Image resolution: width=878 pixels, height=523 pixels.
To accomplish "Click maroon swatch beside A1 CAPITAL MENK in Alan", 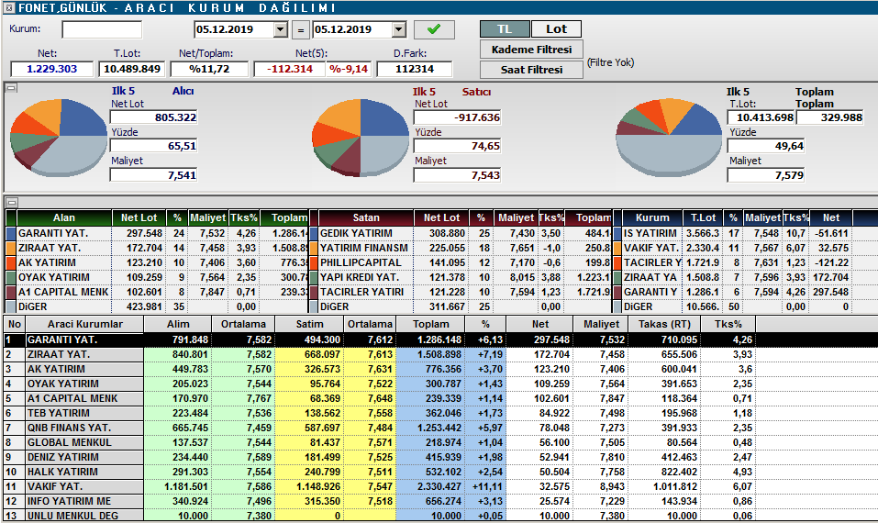I will coord(11,292).
